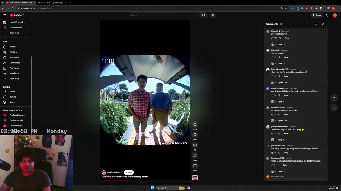The height and width of the screenshot is (191, 341).
Task: Expand the subscriptions 'Show more' list
Action: click(x=14, y=33)
